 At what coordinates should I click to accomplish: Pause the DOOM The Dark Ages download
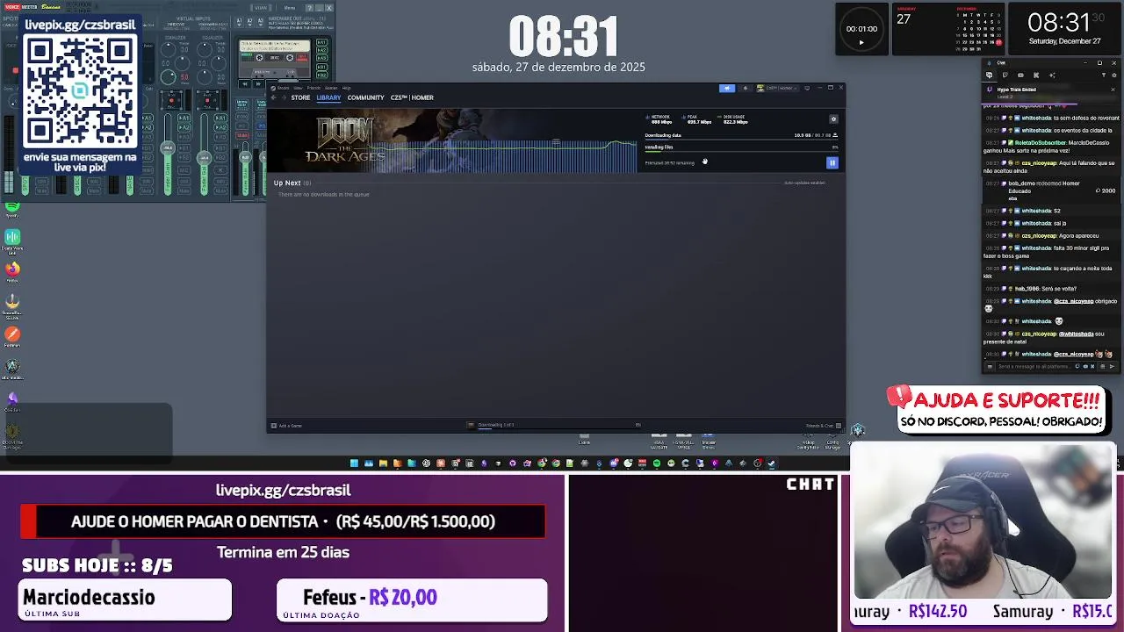[x=832, y=162]
